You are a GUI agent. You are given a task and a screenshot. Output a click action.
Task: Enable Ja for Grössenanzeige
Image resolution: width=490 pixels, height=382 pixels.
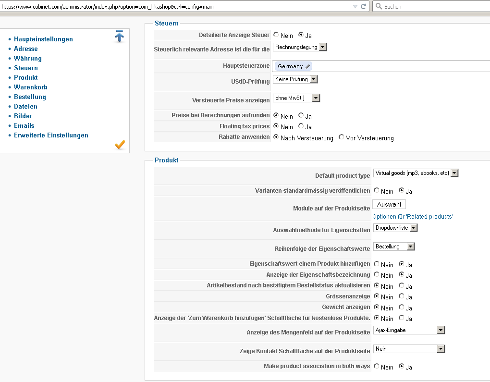(x=401, y=296)
